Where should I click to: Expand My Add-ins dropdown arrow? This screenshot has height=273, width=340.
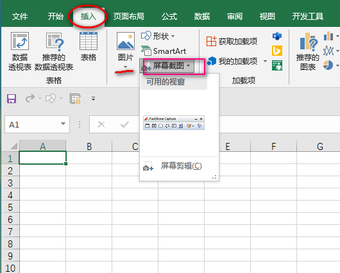(x=265, y=62)
